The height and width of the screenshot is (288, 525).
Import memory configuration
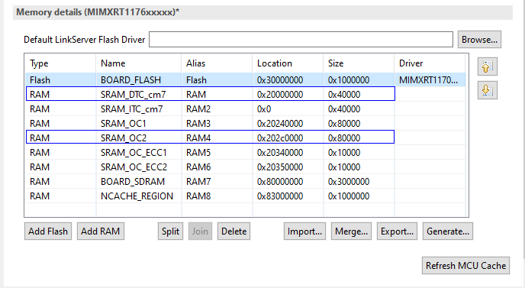tap(304, 231)
